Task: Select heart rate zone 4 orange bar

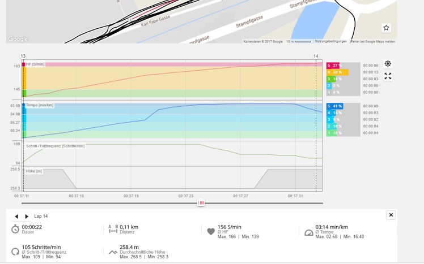Action: (337, 72)
